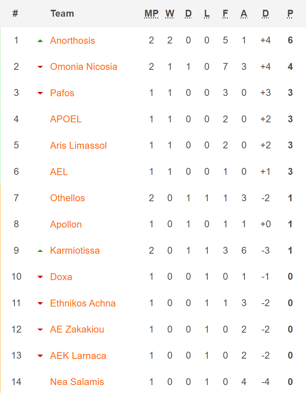Click the red down arrow beside Ethnikos Achna
Viewport: 306px width, 393px height.
pyautogui.click(x=40, y=303)
